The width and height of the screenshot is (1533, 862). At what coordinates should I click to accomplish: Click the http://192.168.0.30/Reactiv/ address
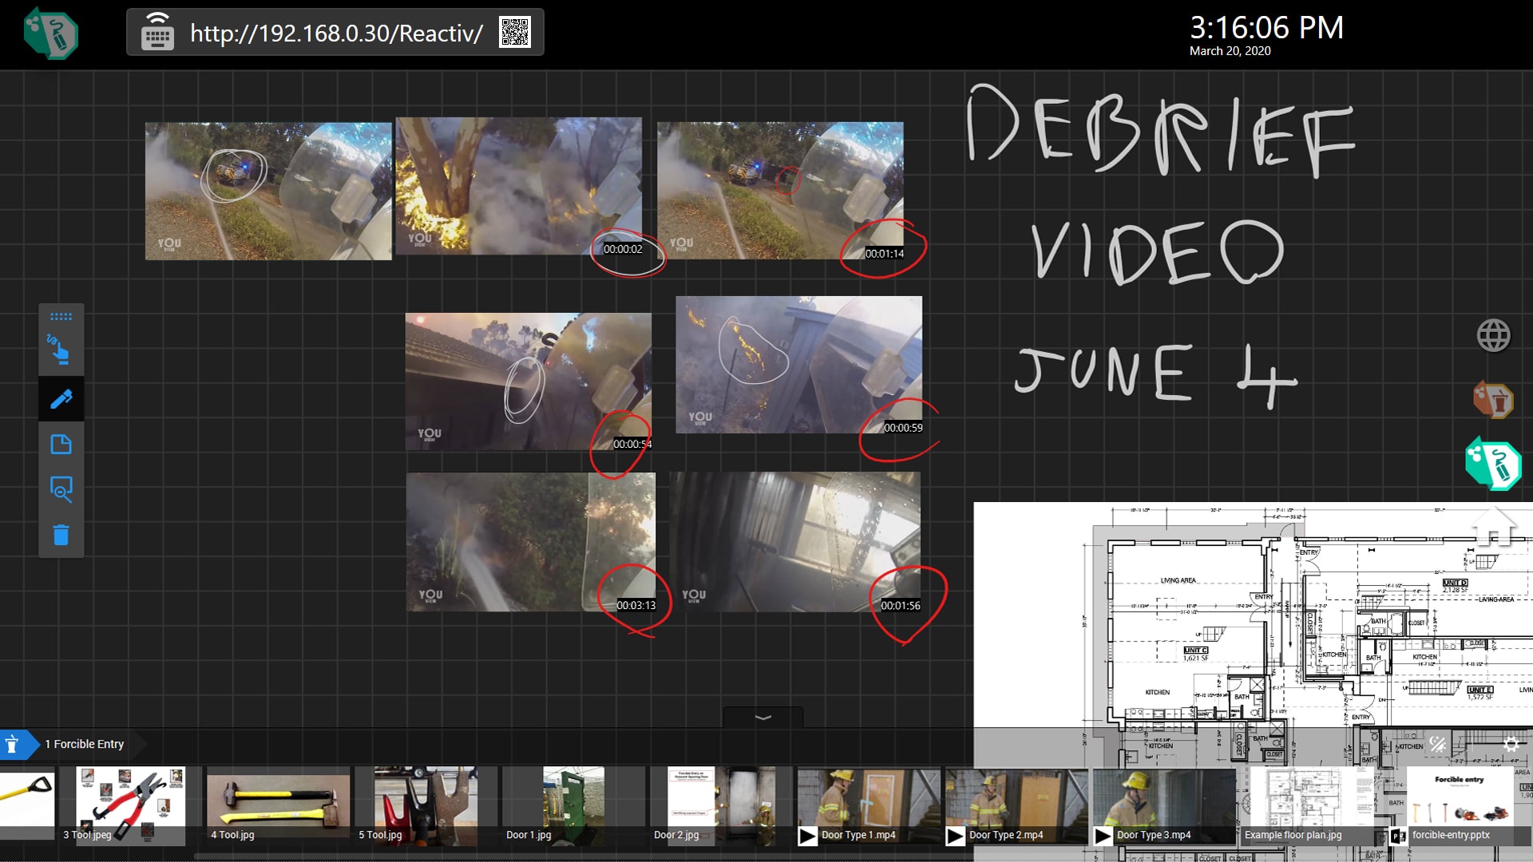click(x=336, y=34)
